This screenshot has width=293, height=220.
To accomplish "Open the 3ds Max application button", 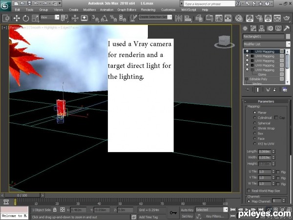I will point(5,5).
